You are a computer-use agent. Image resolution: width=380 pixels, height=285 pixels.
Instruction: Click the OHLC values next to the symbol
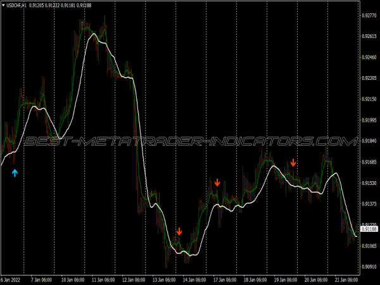(x=60, y=5)
